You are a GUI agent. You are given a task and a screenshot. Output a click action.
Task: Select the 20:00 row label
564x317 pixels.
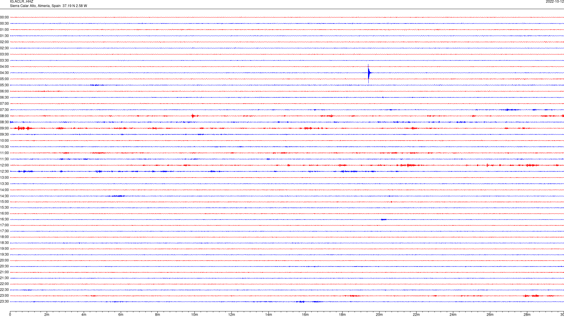(x=4, y=260)
